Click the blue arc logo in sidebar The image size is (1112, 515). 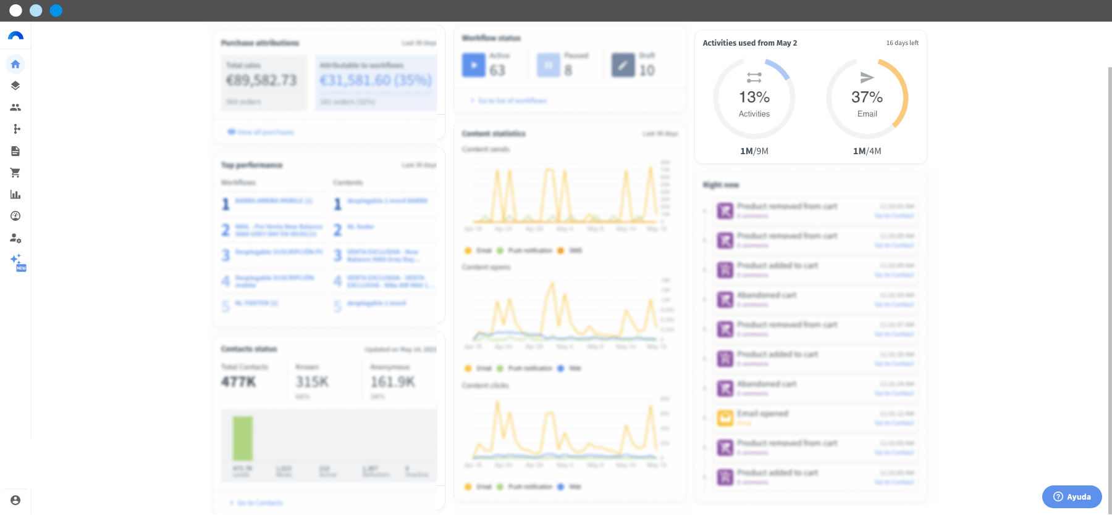(15, 36)
